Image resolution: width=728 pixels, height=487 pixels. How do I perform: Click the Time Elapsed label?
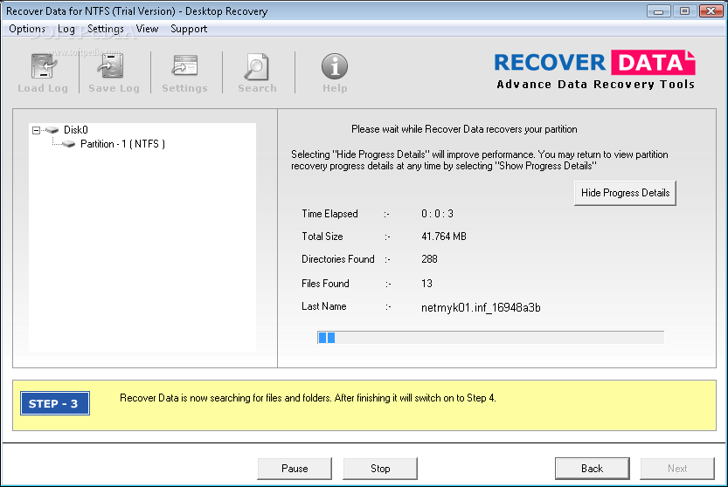(x=329, y=214)
